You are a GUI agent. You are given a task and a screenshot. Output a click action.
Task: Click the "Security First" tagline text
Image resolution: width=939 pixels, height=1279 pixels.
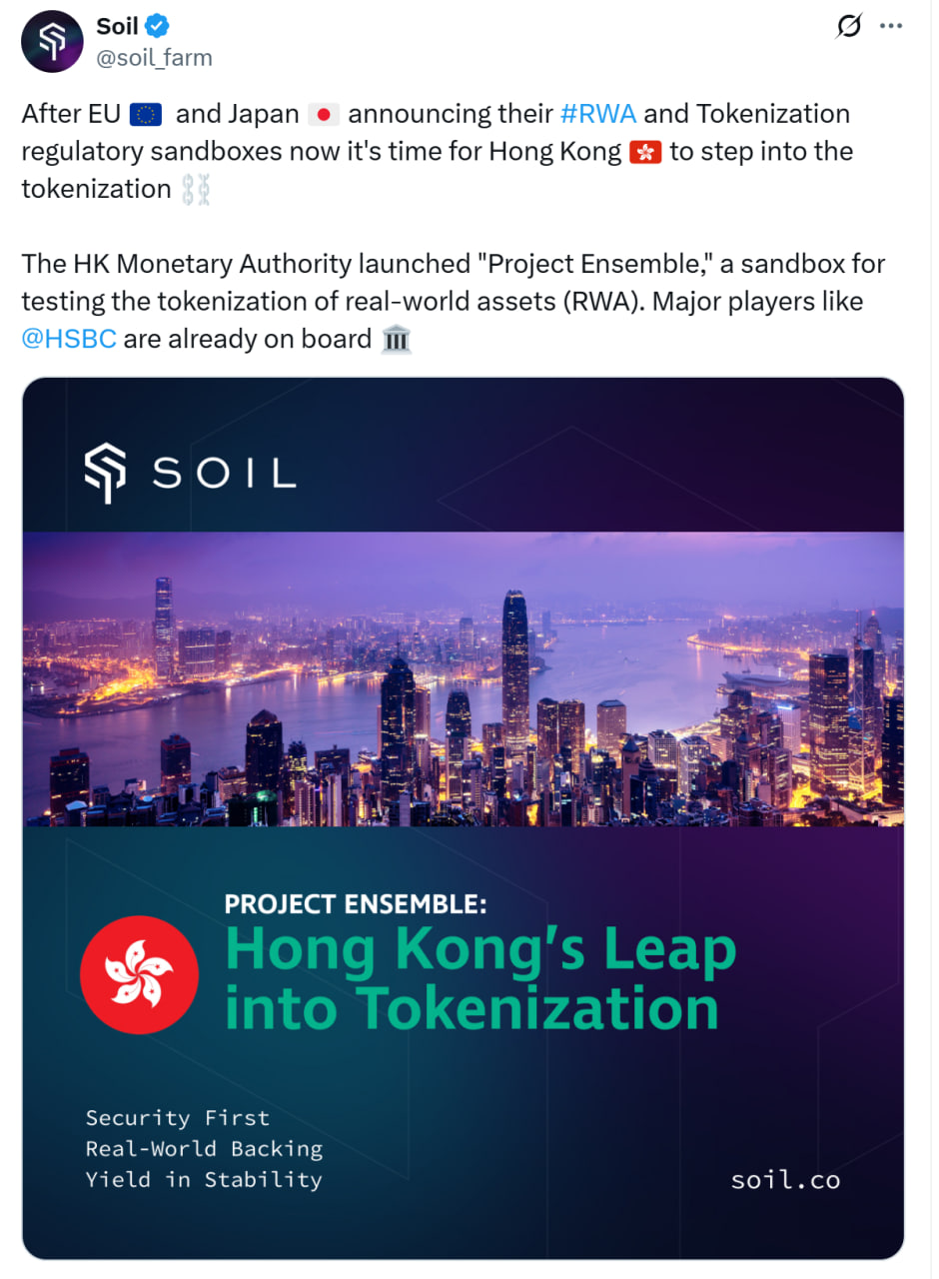tap(178, 1117)
